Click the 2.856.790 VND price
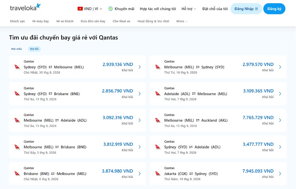 click(118, 91)
